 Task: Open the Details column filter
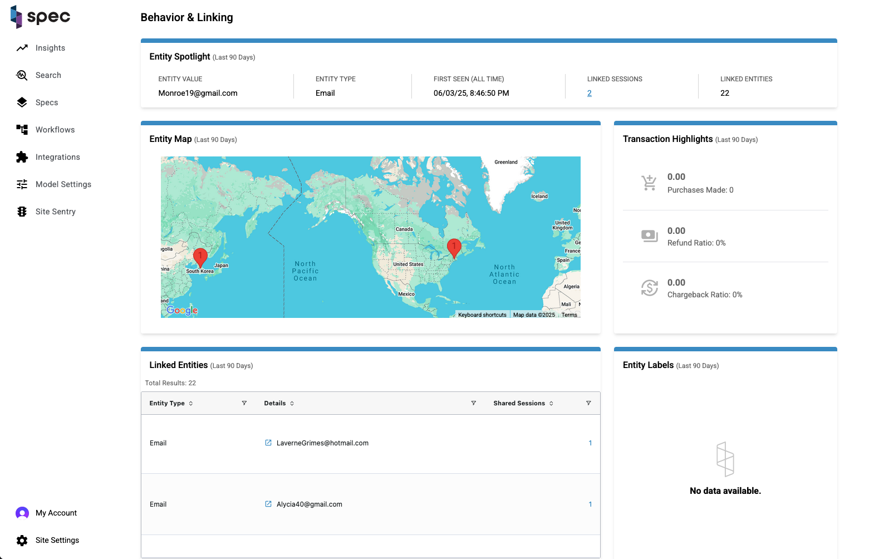coord(473,403)
